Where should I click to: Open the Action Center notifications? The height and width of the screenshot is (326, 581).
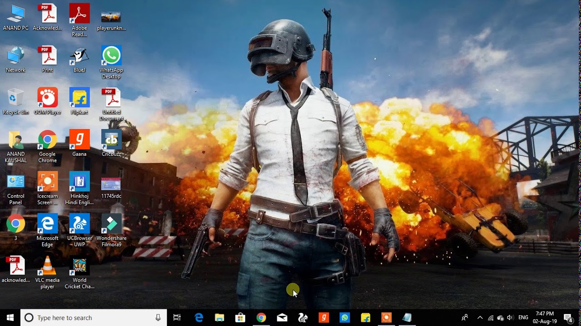(x=568, y=318)
